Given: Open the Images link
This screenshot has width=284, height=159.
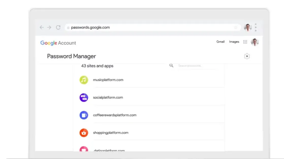Looking at the screenshot, I should pyautogui.click(x=234, y=42).
